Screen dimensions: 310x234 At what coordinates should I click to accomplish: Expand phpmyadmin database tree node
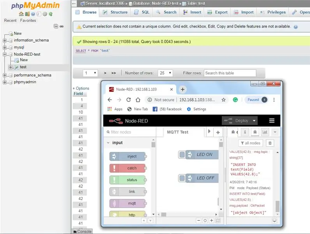5,82
